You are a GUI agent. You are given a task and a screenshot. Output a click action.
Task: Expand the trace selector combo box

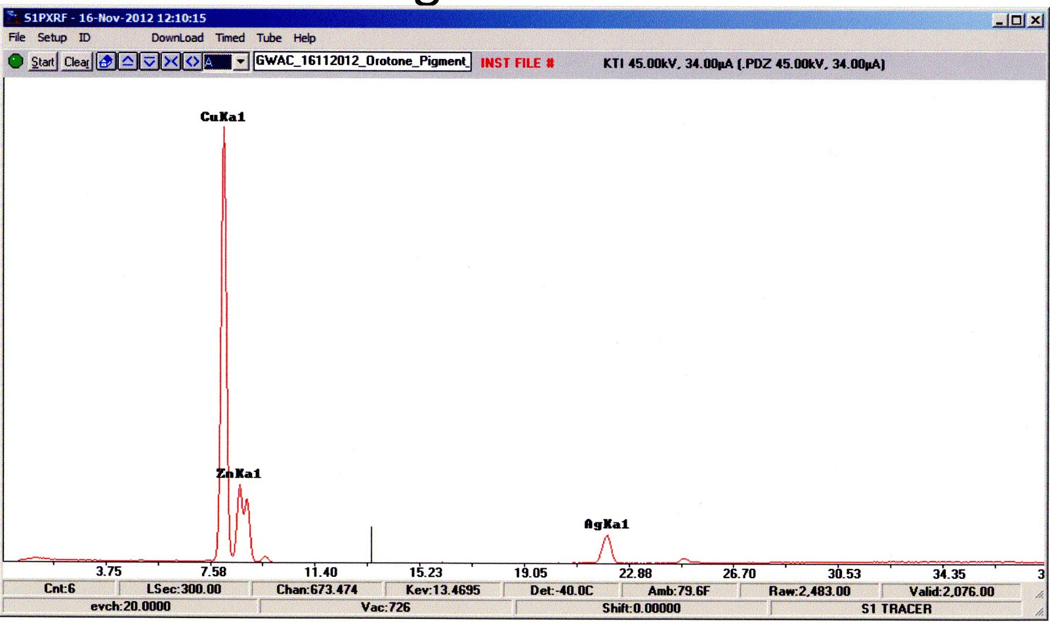240,62
